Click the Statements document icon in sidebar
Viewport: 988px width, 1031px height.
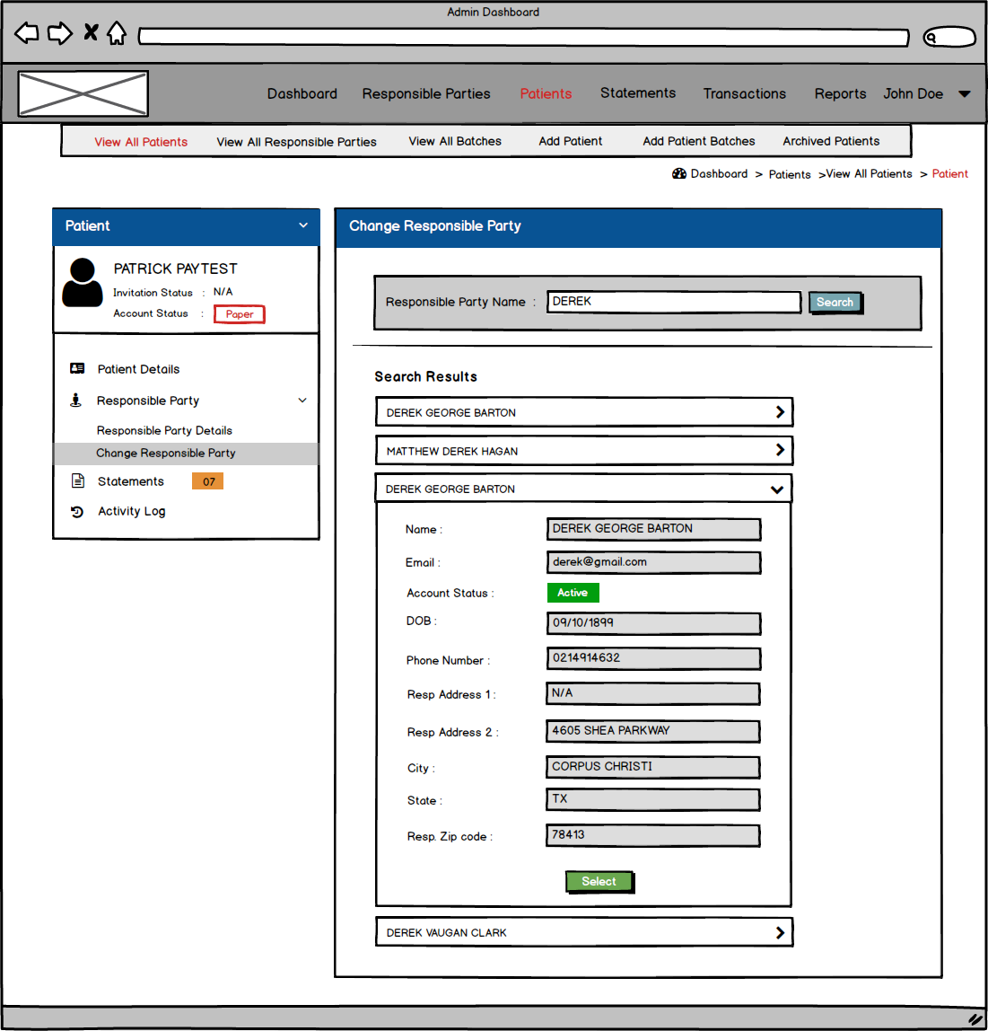tap(77, 480)
